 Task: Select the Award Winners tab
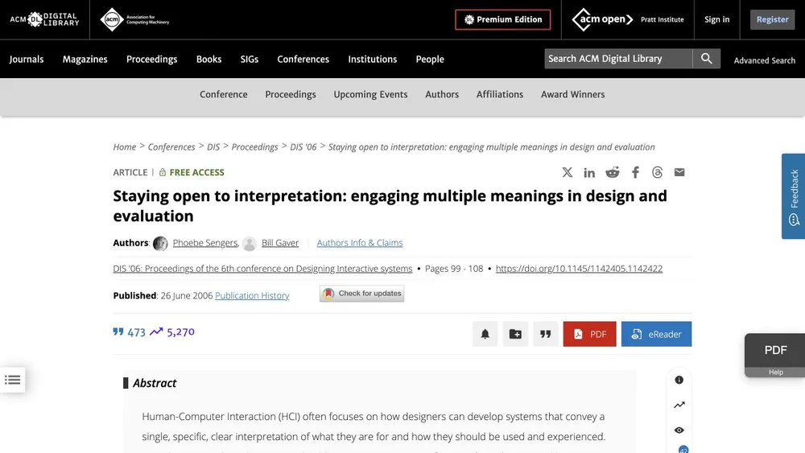[x=572, y=94]
